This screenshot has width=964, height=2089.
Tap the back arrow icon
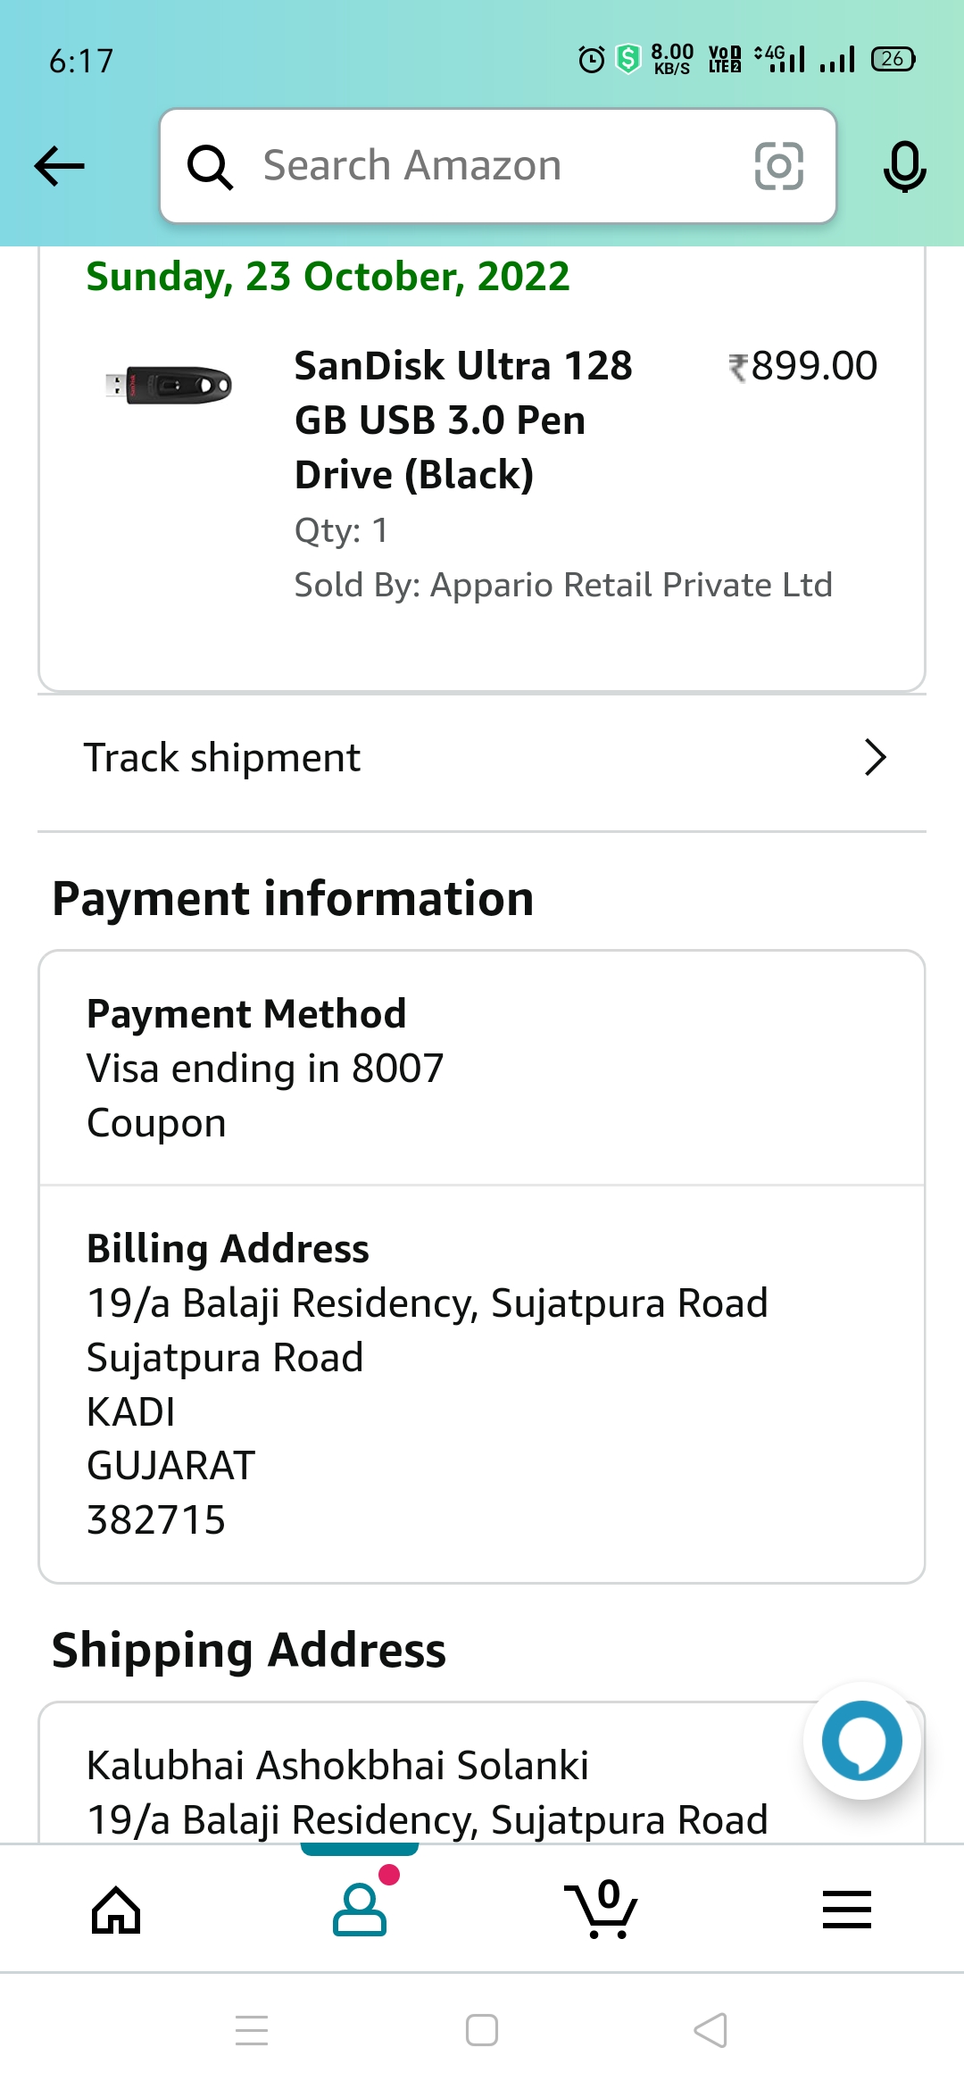(x=59, y=166)
